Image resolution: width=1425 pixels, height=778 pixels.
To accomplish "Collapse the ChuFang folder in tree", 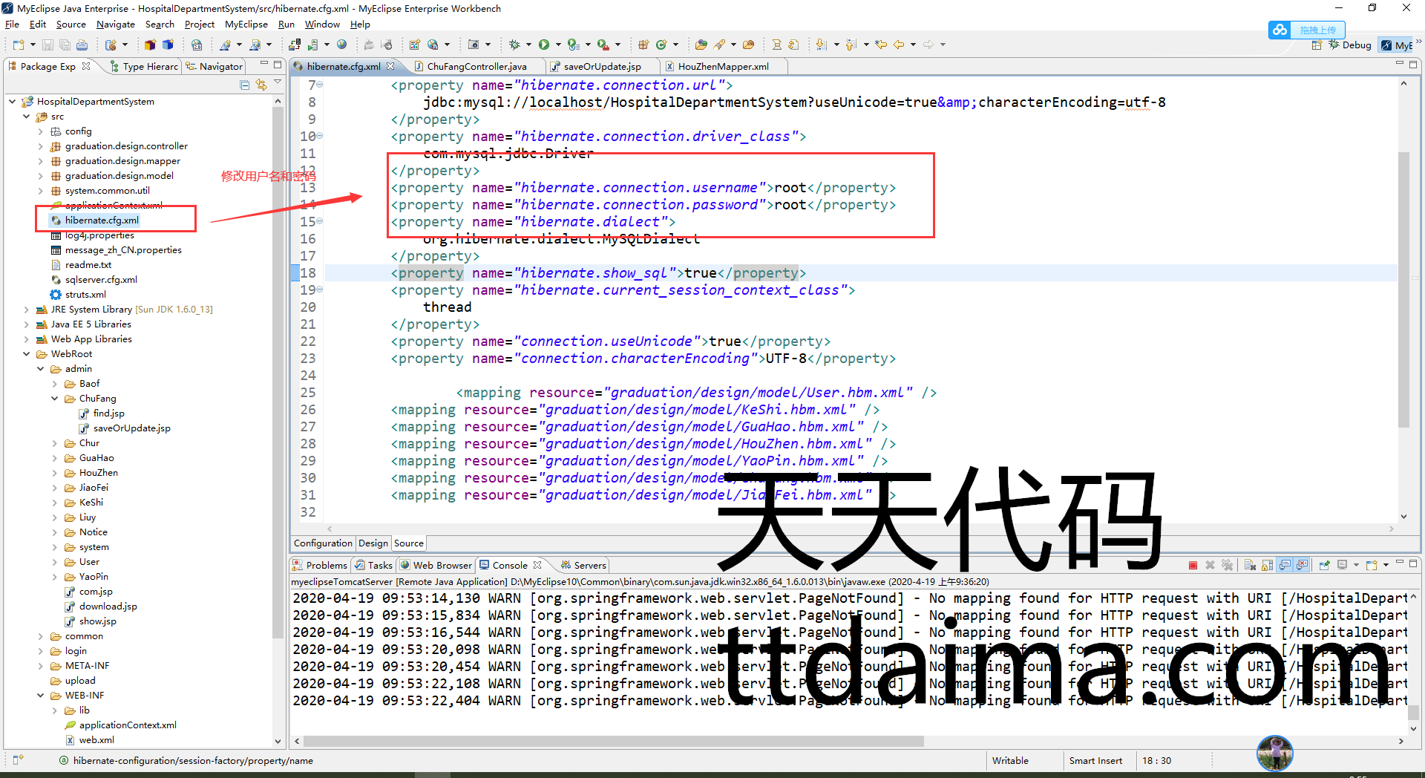I will click(x=55, y=399).
